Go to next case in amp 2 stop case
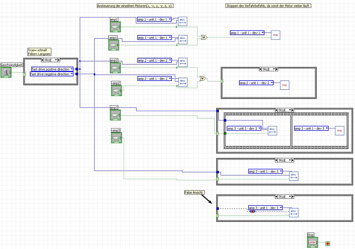 pyautogui.click(x=277, y=69)
